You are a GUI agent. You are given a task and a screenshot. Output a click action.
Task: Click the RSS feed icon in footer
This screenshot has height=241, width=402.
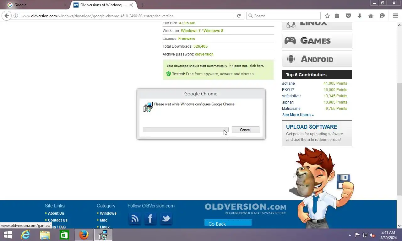coord(135,218)
